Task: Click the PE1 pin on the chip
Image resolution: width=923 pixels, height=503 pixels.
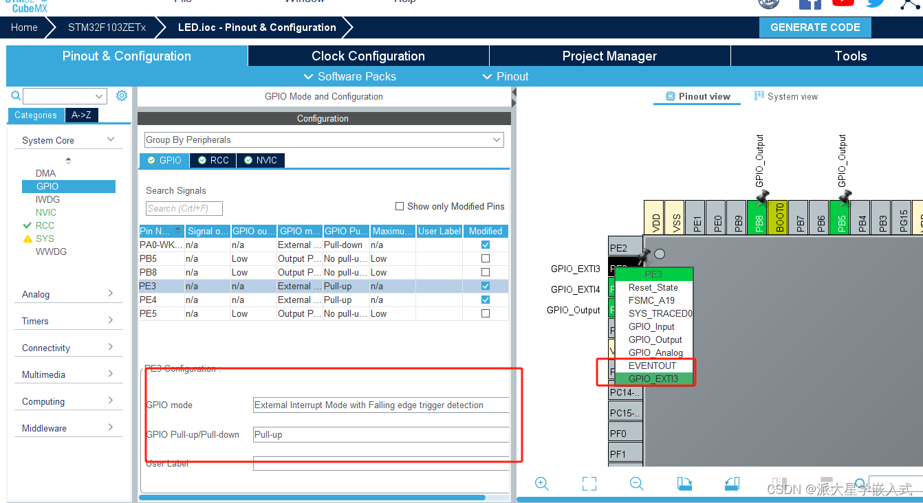Action: point(695,219)
